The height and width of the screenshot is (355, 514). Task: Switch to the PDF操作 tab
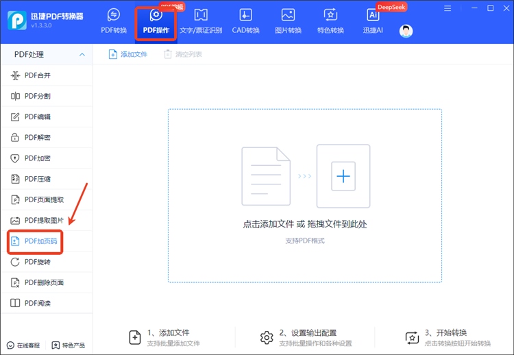pyautogui.click(x=156, y=22)
